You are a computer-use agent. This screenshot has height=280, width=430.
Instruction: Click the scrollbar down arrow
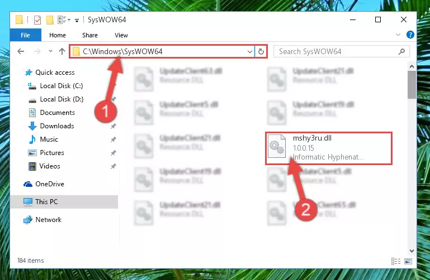pyautogui.click(x=412, y=251)
